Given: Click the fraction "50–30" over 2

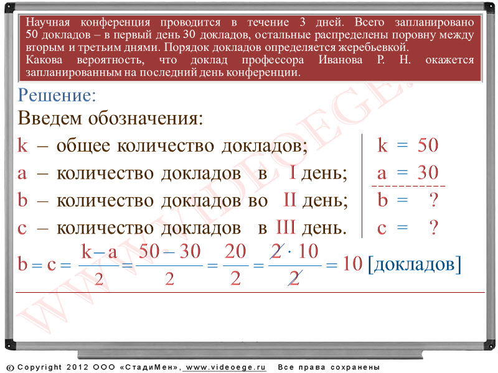Looking at the screenshot, I should click(169, 265).
